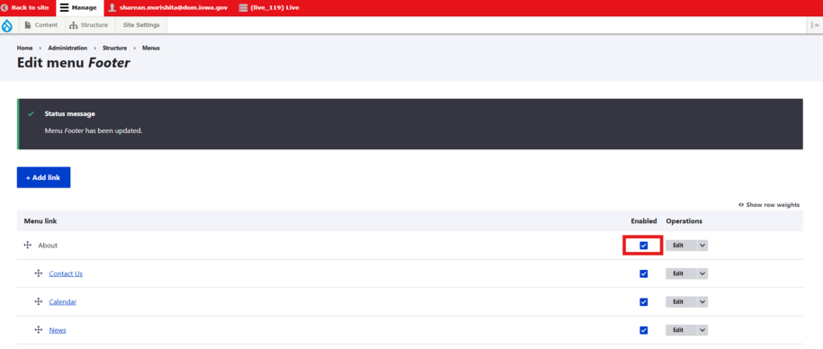Toggle the Enabled checkbox for Calendar
823x349 pixels.
[x=643, y=301]
